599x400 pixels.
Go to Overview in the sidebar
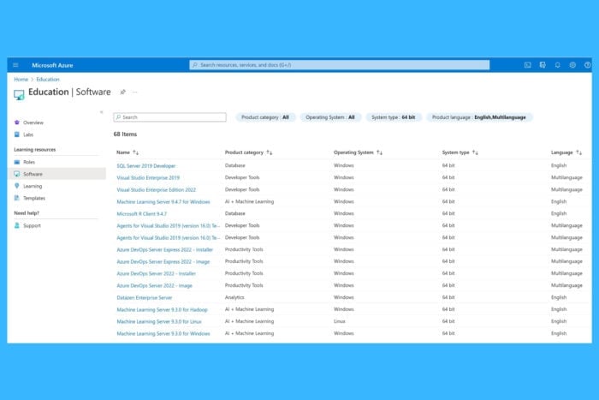tap(33, 122)
